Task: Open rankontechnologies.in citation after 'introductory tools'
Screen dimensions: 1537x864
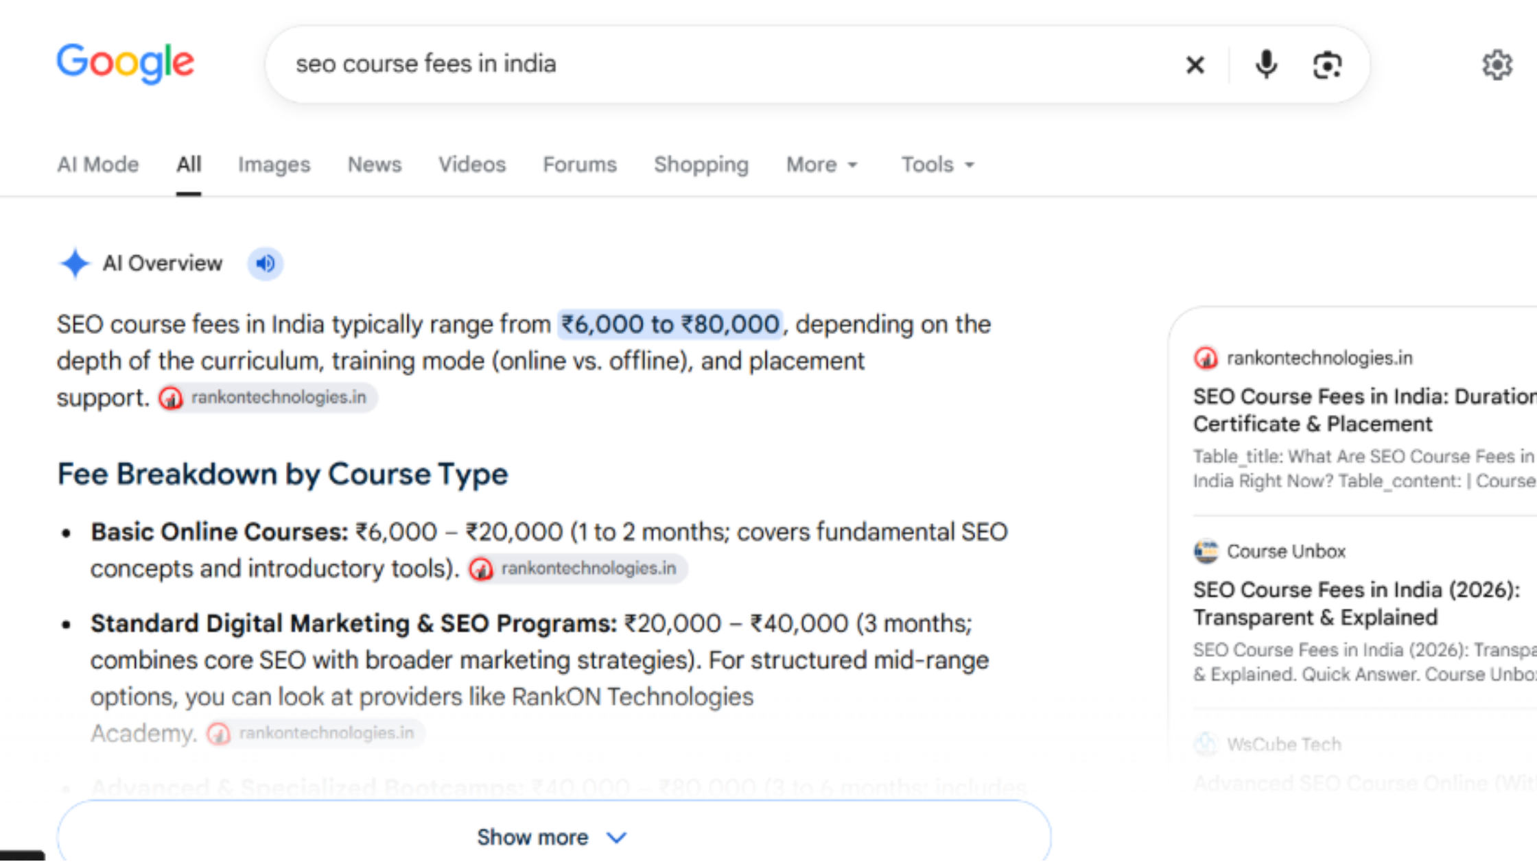Action: [578, 568]
